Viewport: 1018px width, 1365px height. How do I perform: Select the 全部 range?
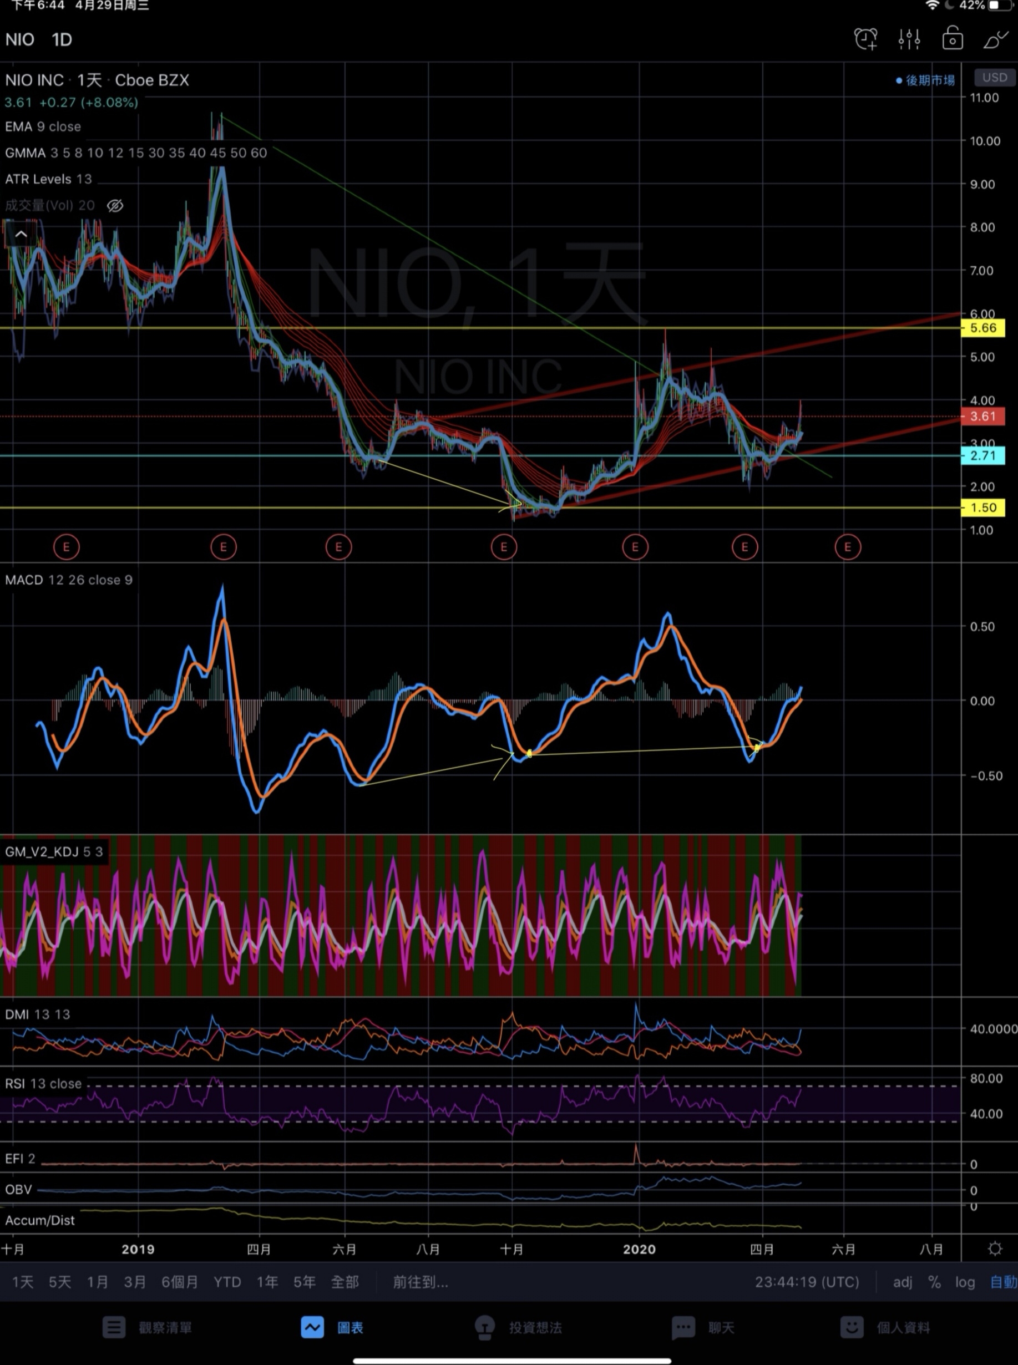(345, 1282)
